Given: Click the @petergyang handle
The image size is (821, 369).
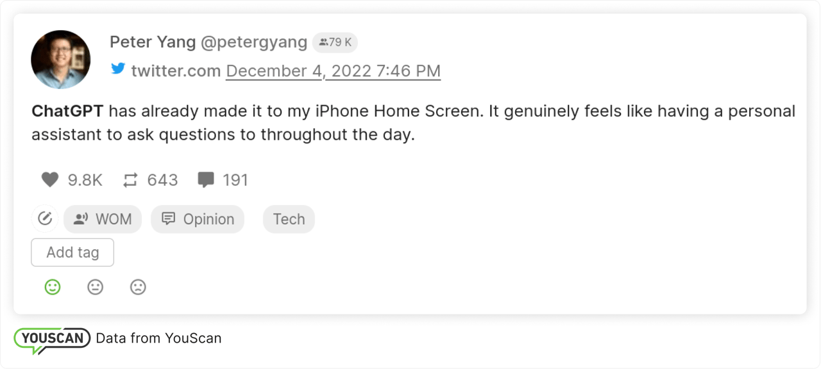Looking at the screenshot, I should [x=254, y=42].
